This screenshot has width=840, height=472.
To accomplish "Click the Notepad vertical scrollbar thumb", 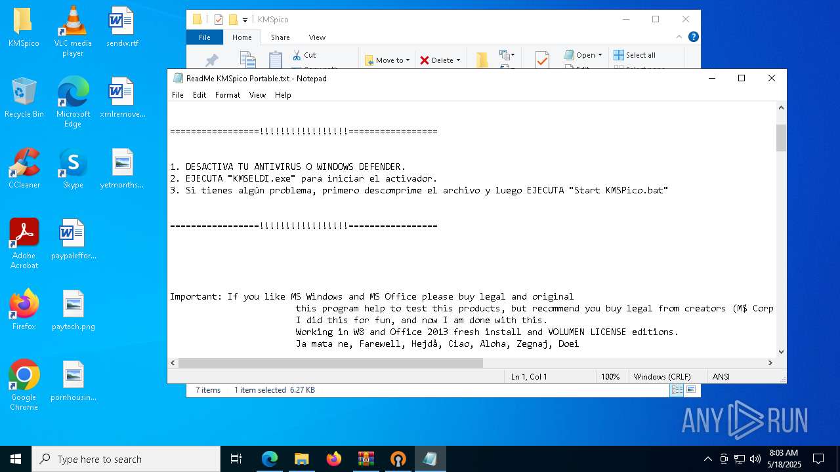I will click(781, 138).
